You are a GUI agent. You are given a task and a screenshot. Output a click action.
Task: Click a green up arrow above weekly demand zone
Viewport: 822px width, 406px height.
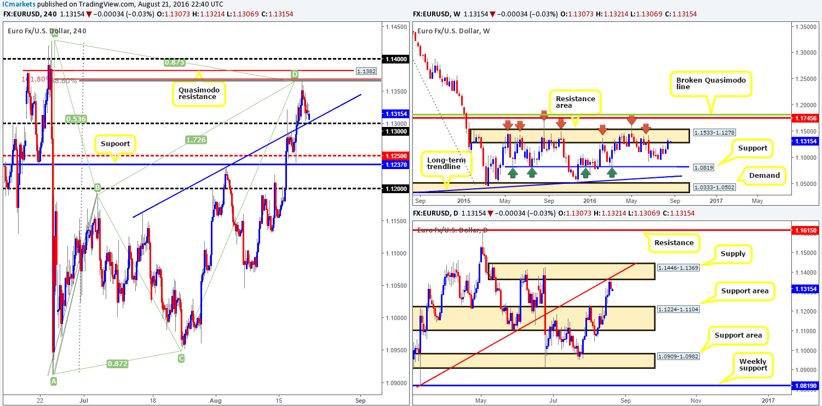coord(513,172)
